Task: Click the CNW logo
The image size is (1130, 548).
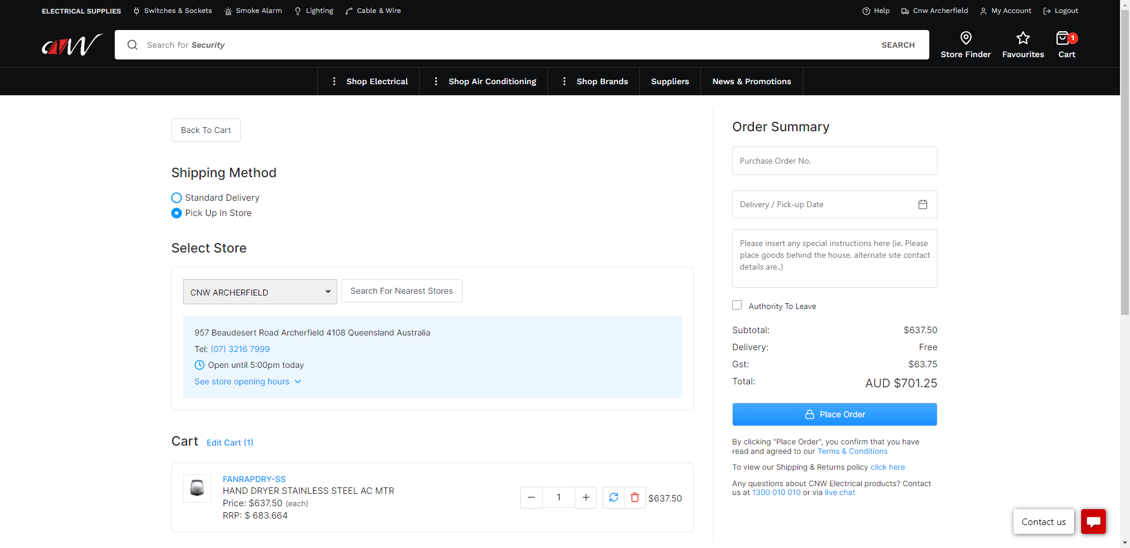Action: (x=72, y=45)
